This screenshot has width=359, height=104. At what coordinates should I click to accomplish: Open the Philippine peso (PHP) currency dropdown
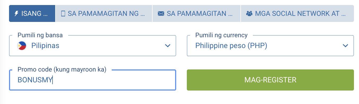270,46
